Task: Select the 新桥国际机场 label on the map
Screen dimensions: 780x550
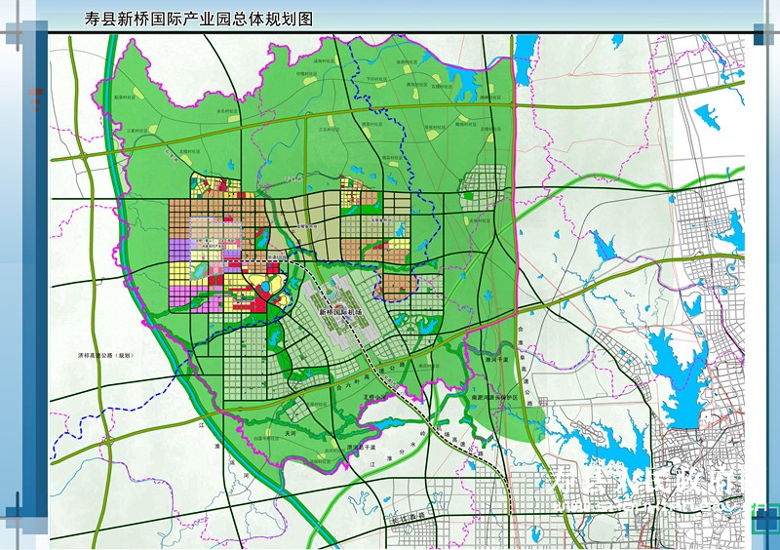Action: point(338,313)
